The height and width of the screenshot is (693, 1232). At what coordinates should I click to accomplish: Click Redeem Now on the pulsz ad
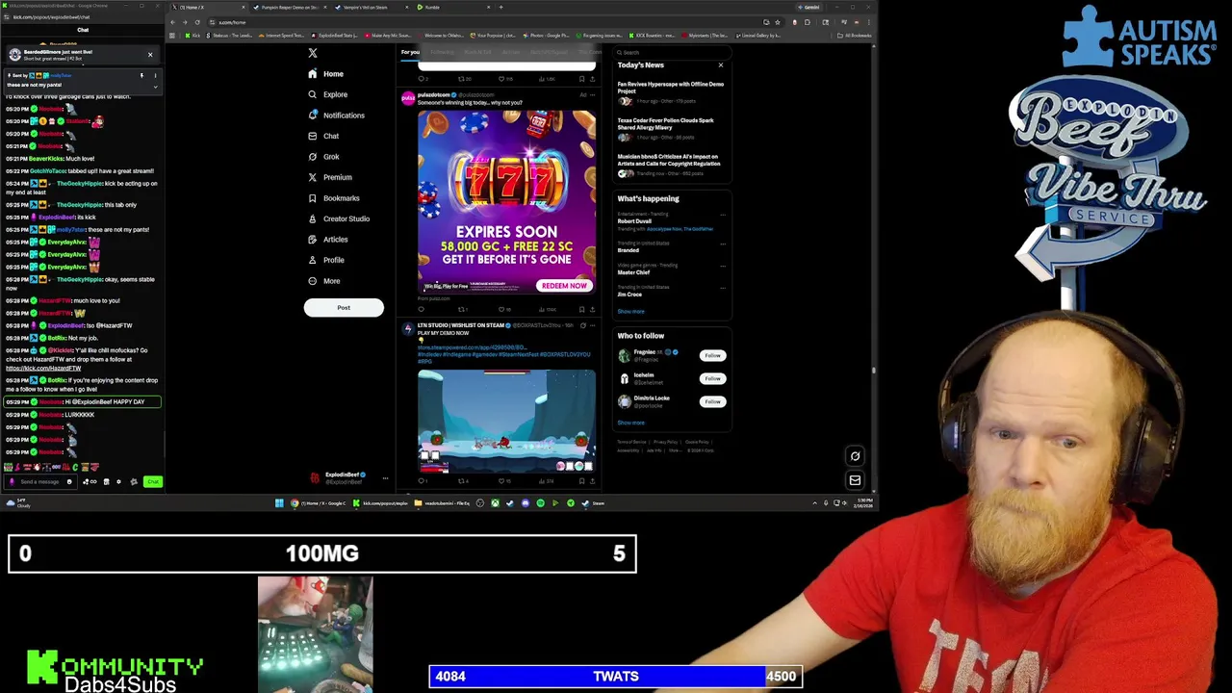point(564,286)
